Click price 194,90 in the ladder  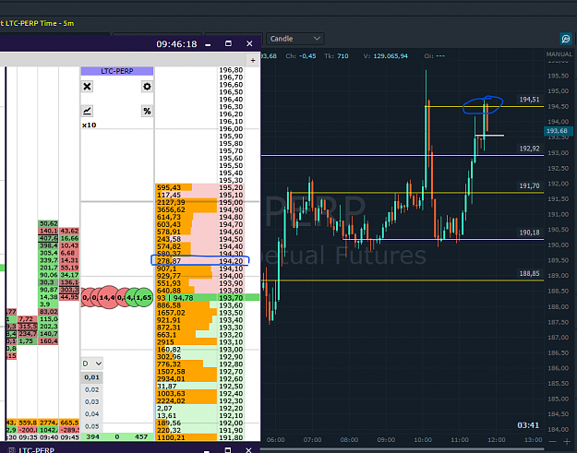[231, 209]
